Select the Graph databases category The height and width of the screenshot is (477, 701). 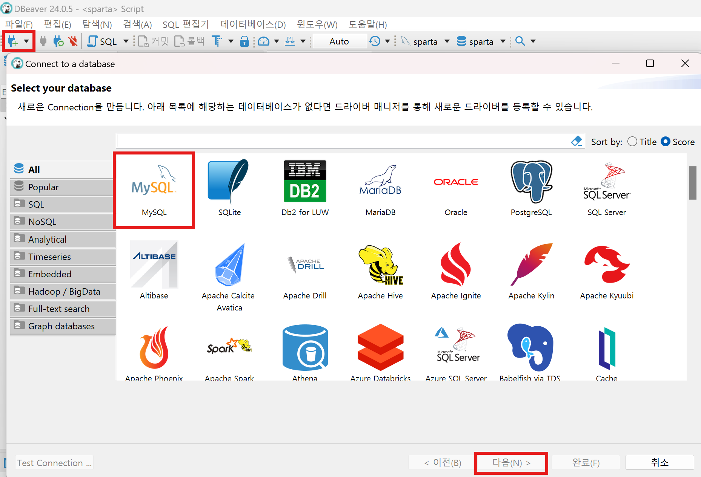coord(63,326)
